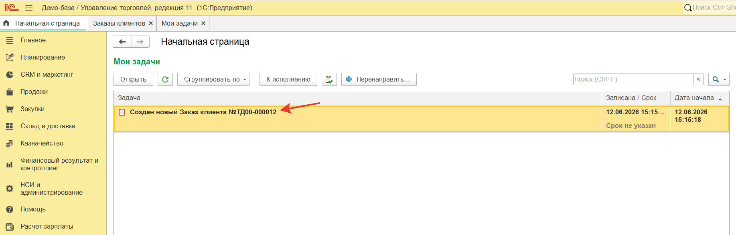
Task: Close the Заказы клиентов tab
Action: click(151, 23)
